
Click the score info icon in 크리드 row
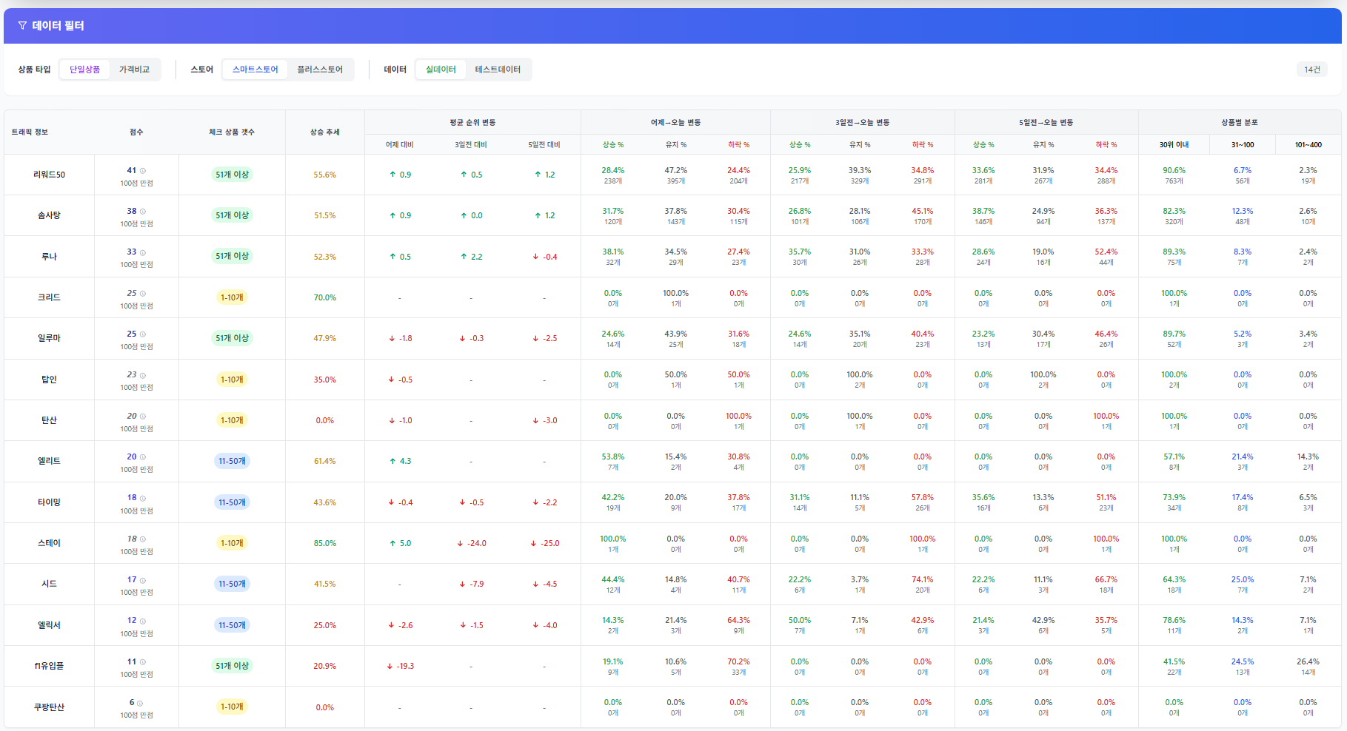(143, 293)
